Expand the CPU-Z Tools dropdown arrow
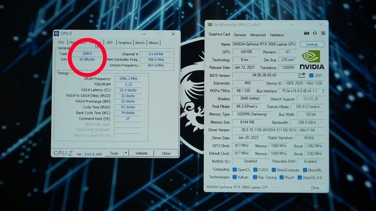The image size is (376, 211). [126, 153]
